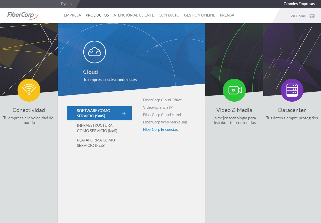Click the Datacenter heading
This screenshot has width=321, height=223.
pyautogui.click(x=292, y=110)
